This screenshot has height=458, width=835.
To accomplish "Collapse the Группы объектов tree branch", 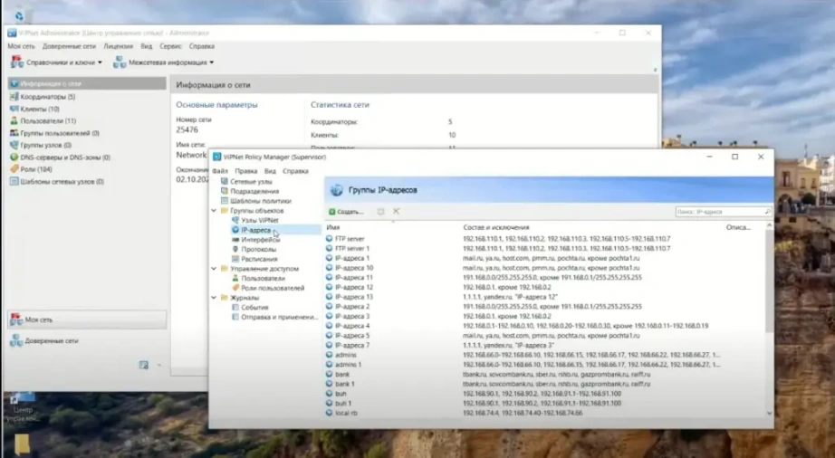I will click(214, 211).
